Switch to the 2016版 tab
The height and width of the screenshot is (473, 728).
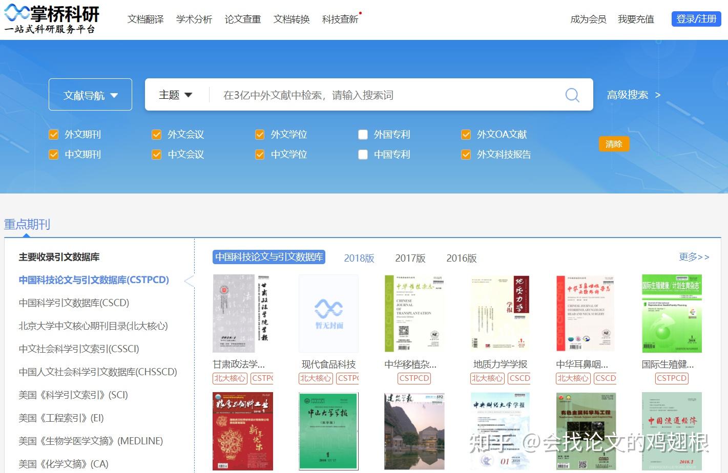(462, 258)
